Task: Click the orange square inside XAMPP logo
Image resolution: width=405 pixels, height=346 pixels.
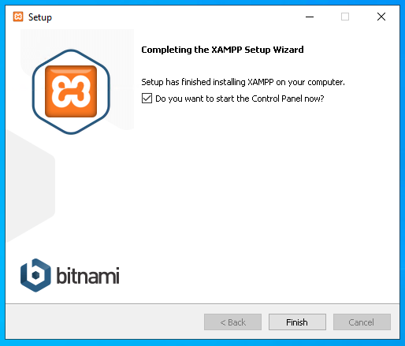Action: (x=71, y=91)
